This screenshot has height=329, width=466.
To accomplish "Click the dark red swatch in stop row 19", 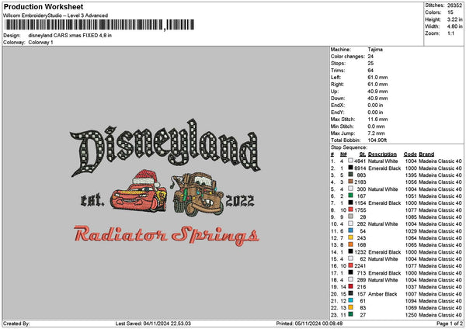I will click(351, 286).
